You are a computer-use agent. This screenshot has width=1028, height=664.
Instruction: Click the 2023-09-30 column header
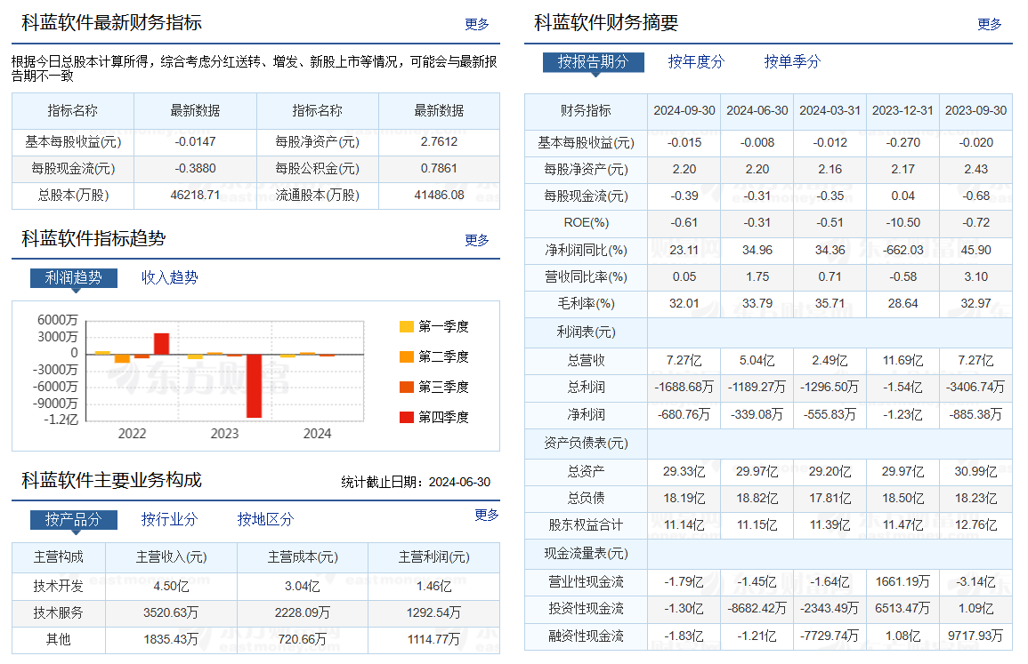(x=975, y=110)
